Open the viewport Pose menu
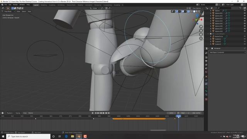247x139 pixels. [x=29, y=12]
